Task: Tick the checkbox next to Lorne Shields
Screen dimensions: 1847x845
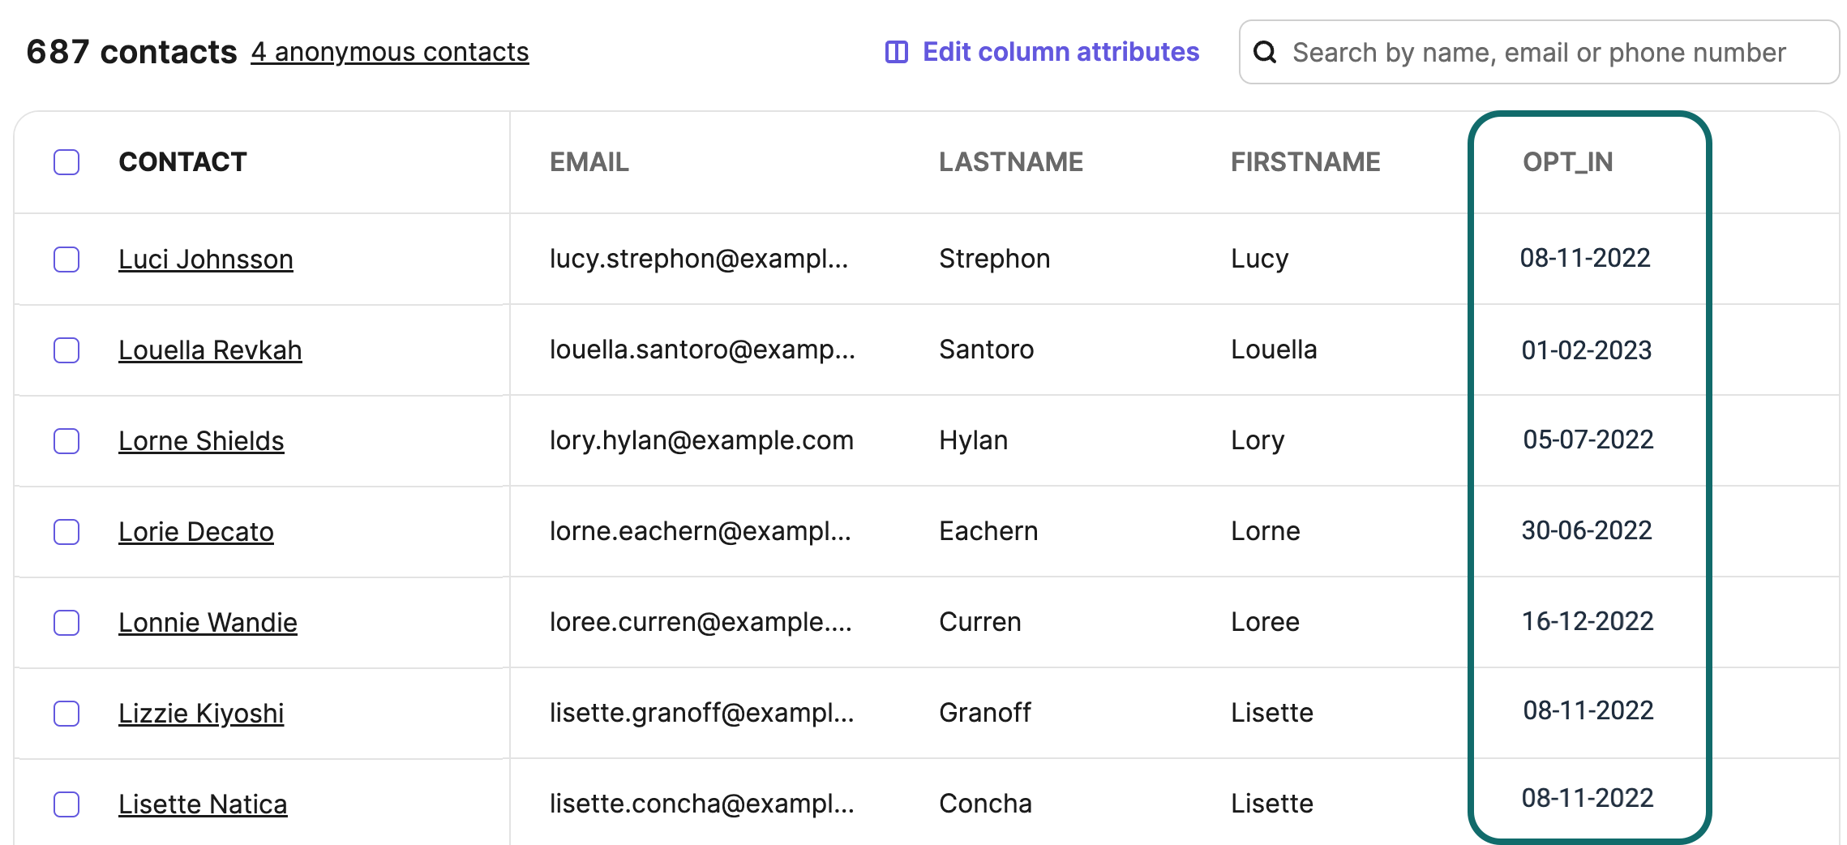Action: (x=66, y=441)
